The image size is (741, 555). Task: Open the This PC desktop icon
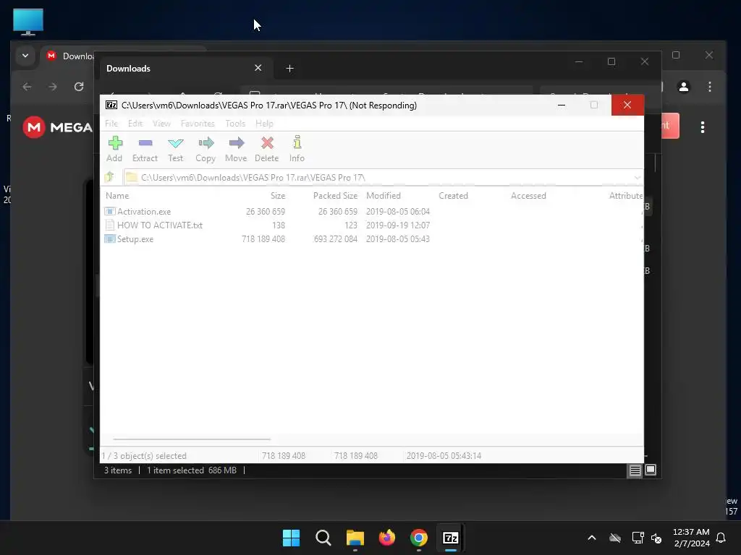(x=28, y=22)
